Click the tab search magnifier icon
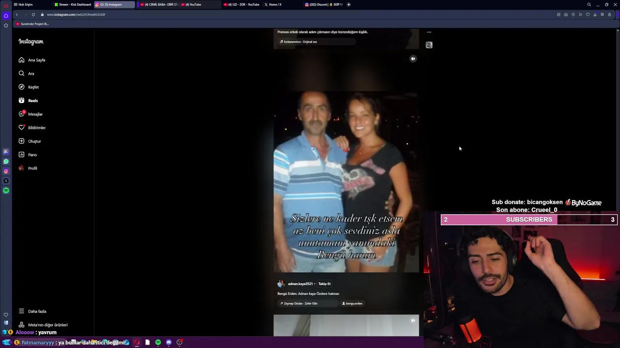The width and height of the screenshot is (620, 348). (589, 4)
